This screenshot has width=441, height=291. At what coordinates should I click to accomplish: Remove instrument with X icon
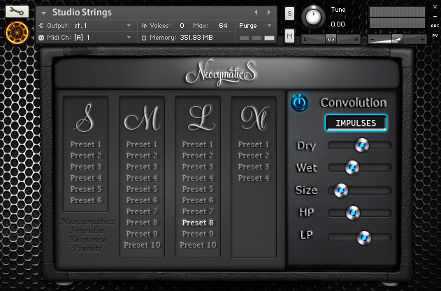[435, 7]
